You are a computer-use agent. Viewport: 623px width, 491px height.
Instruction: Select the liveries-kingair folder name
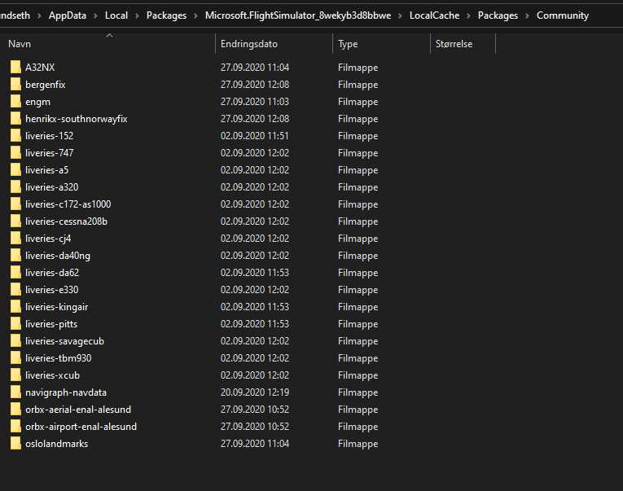[x=56, y=307]
